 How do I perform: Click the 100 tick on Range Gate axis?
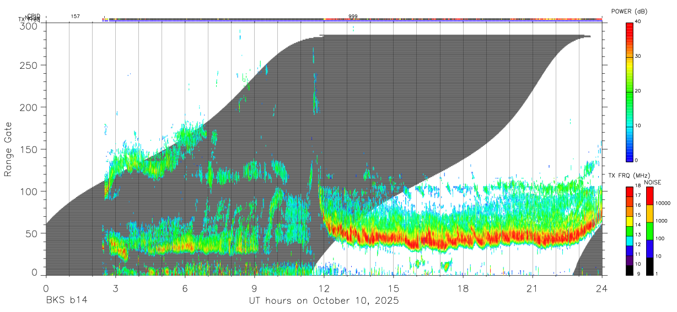coord(30,191)
